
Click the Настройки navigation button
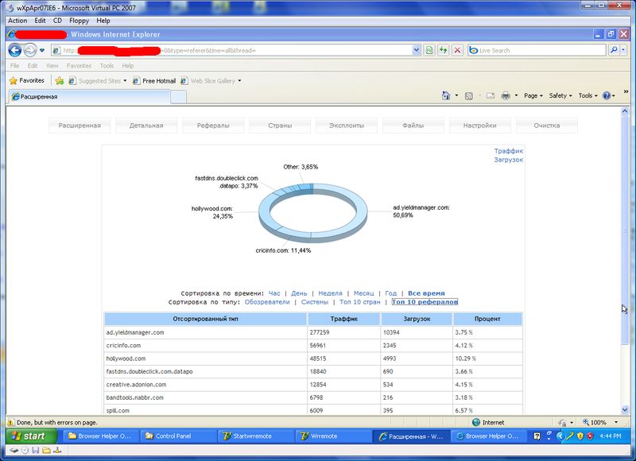(480, 126)
